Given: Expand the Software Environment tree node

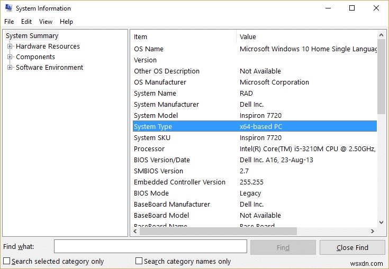Looking at the screenshot, I should pos(10,68).
